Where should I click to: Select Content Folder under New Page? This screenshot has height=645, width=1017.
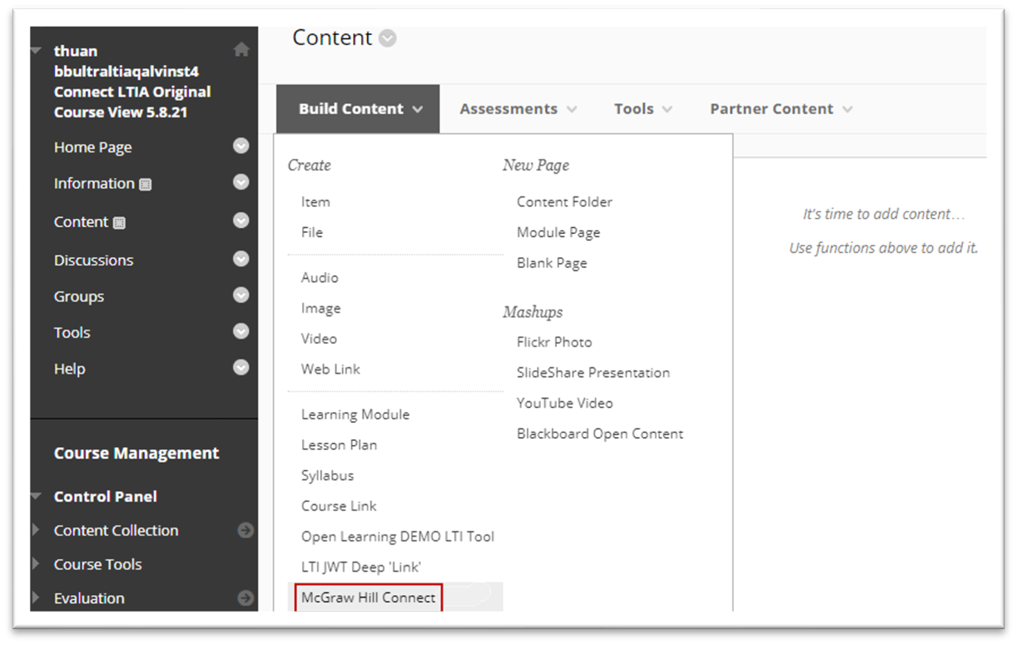click(x=564, y=201)
